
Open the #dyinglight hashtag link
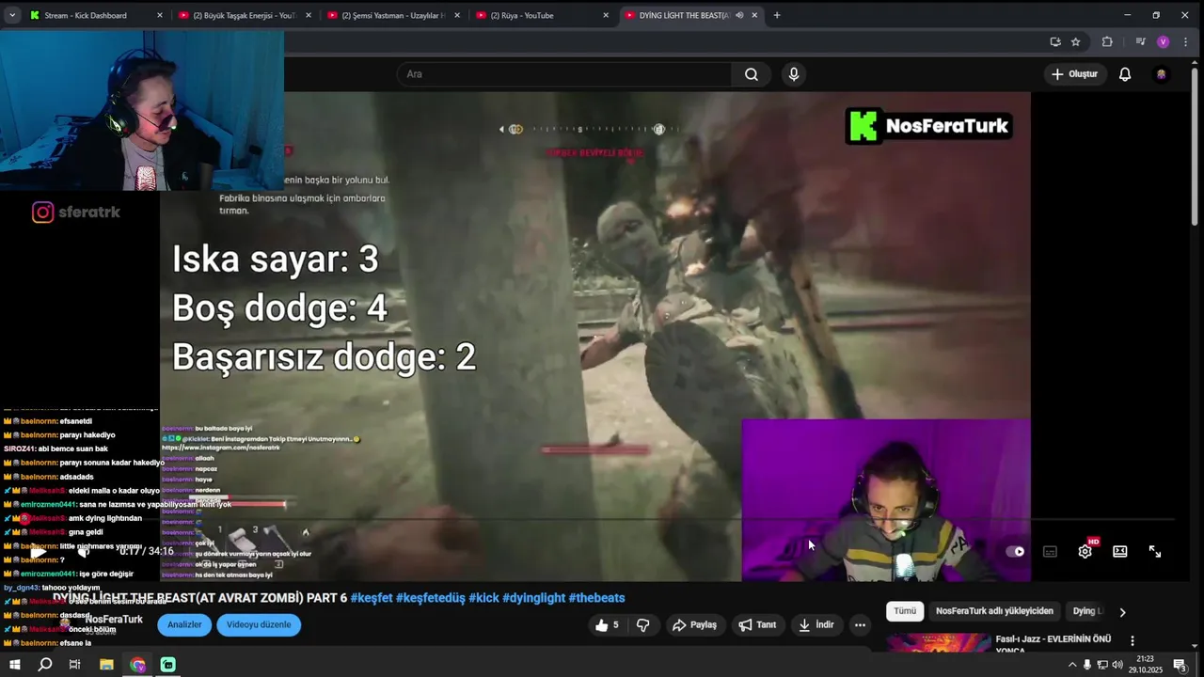pyautogui.click(x=533, y=598)
